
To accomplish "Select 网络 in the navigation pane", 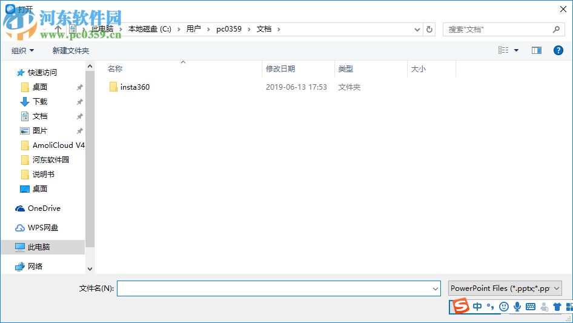I will click(35, 266).
